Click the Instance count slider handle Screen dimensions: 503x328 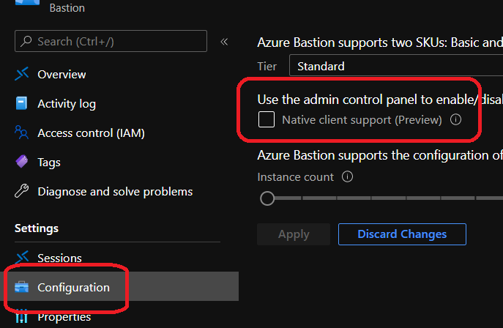[267, 198]
